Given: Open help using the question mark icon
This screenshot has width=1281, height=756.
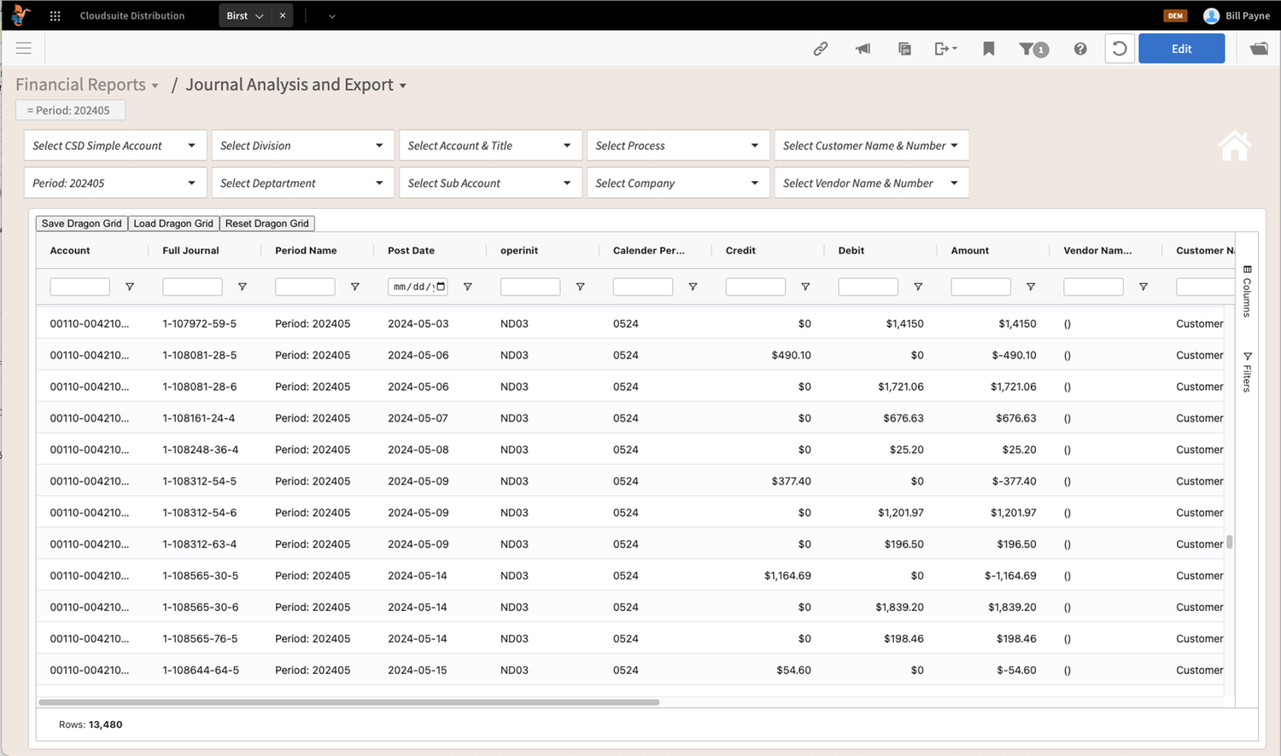Looking at the screenshot, I should coord(1079,49).
